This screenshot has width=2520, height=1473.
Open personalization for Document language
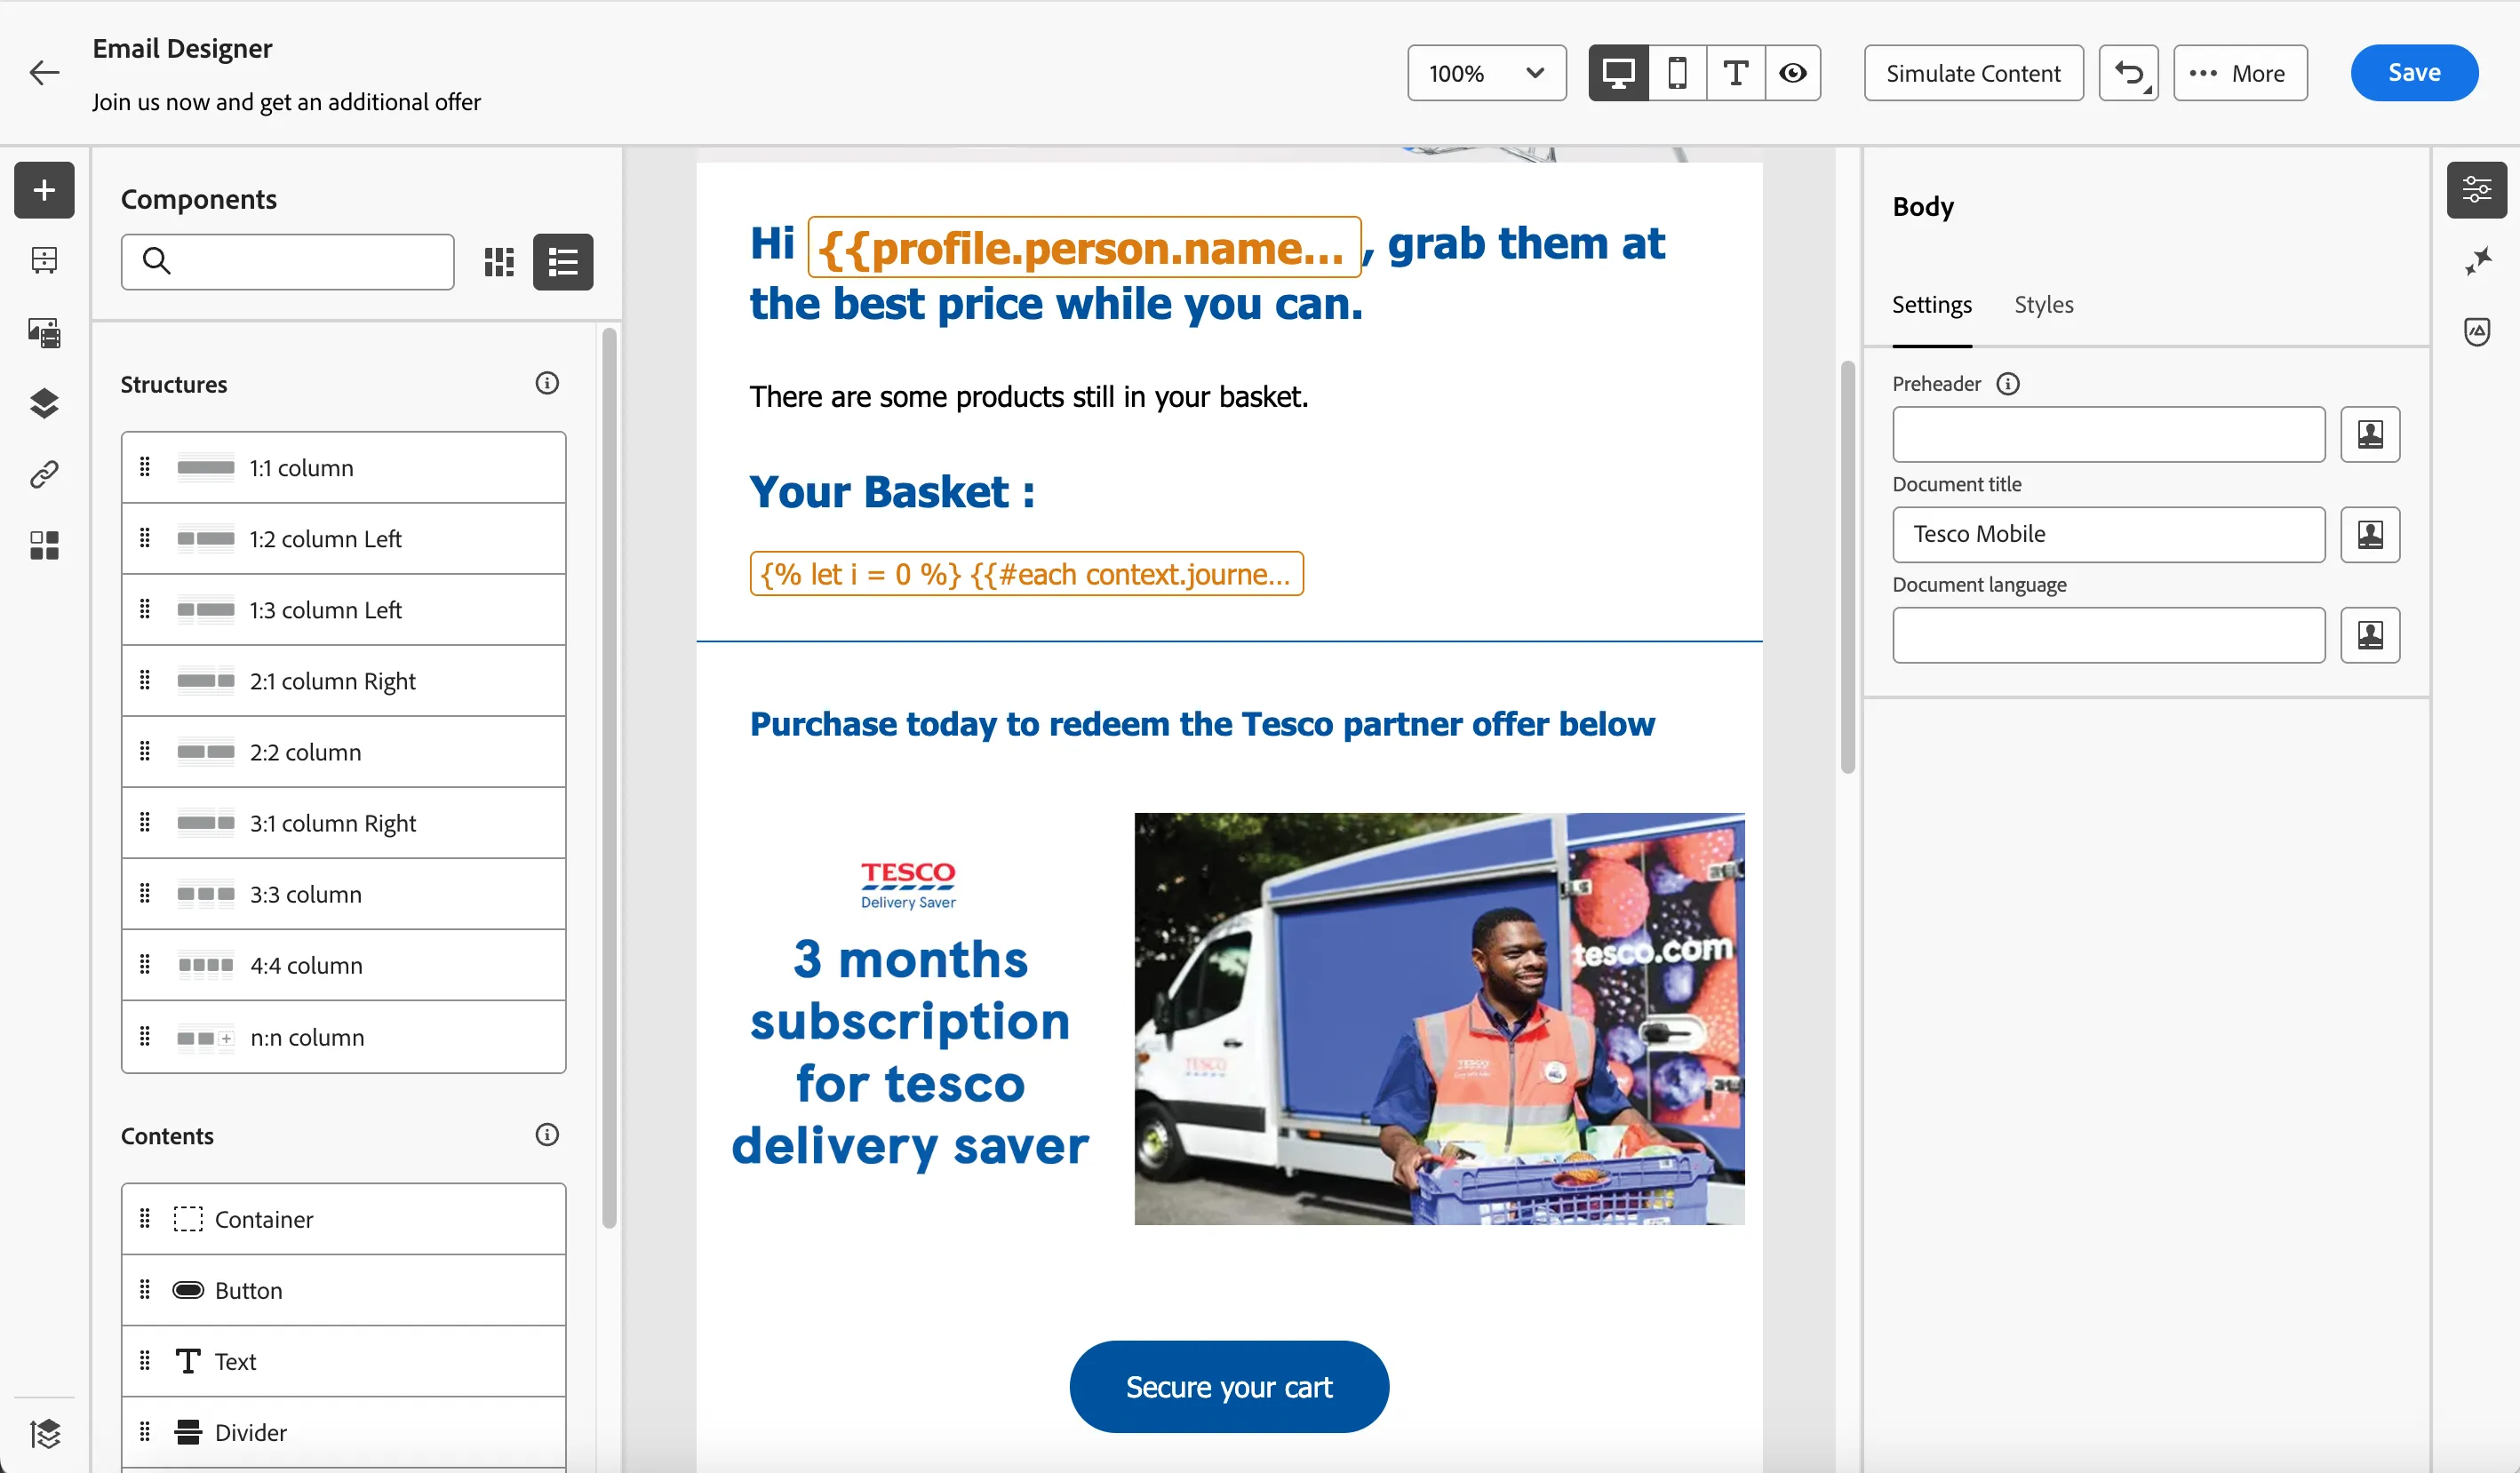2370,635
